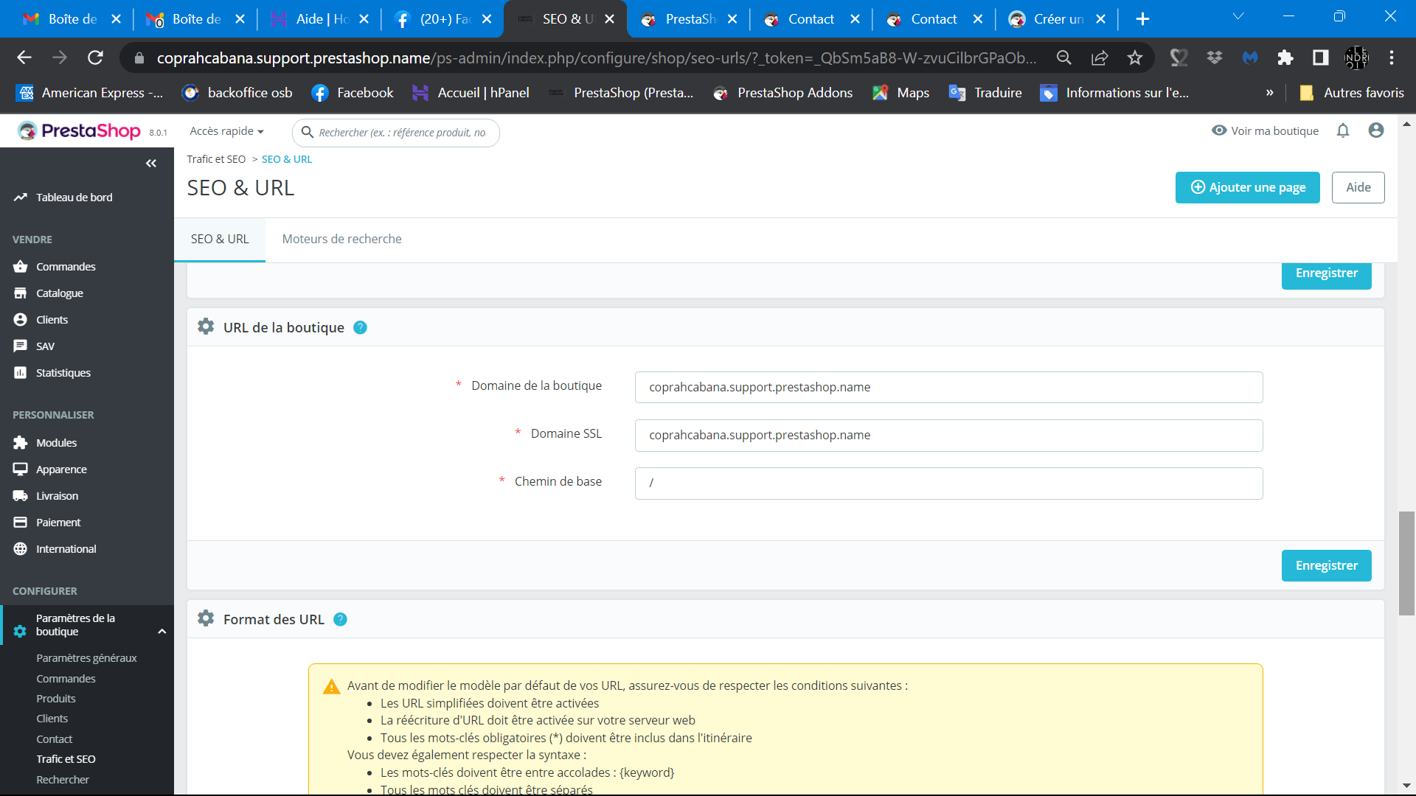The image size is (1416, 796).
Task: Open Trafic et SEO submenu item
Action: [66, 759]
